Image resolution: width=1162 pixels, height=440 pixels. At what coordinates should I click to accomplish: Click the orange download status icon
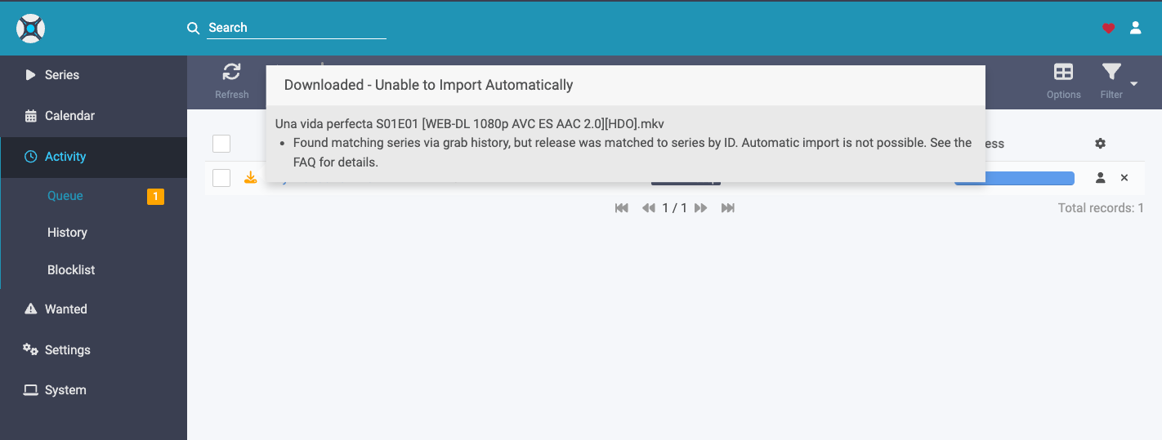[x=251, y=177]
